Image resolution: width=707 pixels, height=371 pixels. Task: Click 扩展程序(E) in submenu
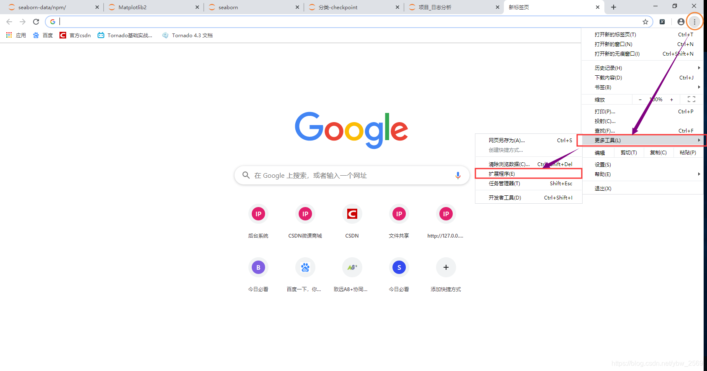529,174
